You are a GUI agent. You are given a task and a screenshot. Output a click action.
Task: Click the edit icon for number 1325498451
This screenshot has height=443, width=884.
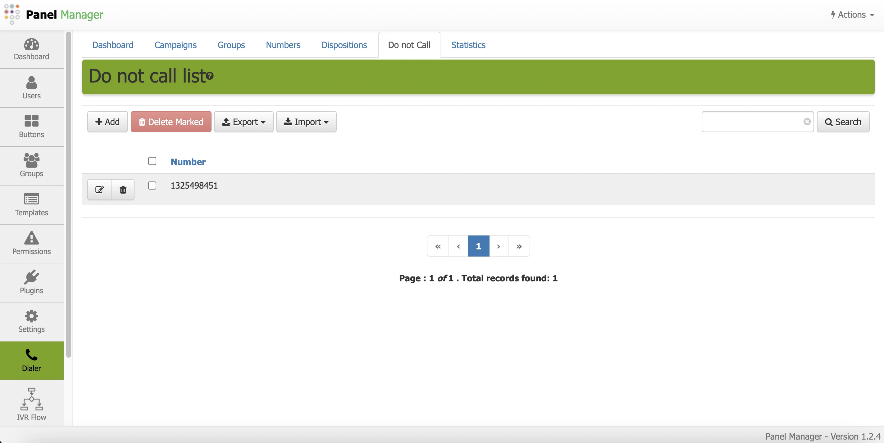pyautogui.click(x=99, y=190)
